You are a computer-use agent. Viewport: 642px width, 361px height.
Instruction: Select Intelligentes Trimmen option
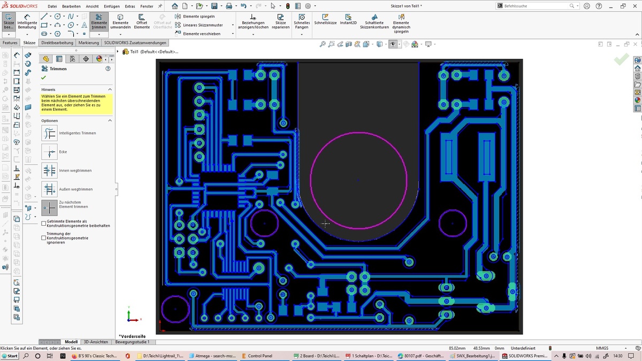point(49,133)
